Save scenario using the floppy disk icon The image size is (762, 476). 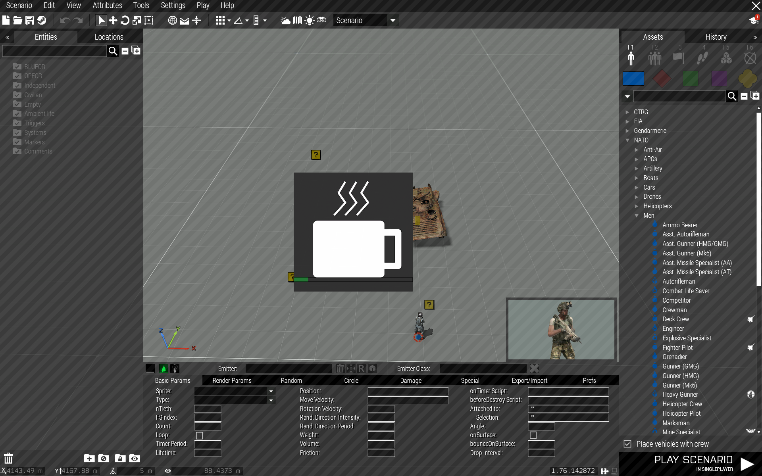click(30, 20)
